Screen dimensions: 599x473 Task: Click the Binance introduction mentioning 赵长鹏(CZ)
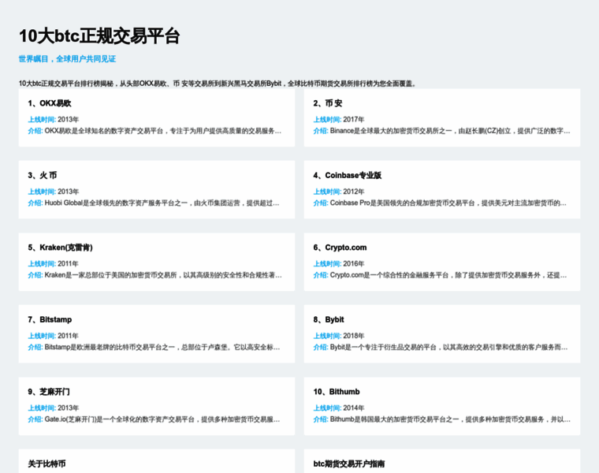point(450,131)
